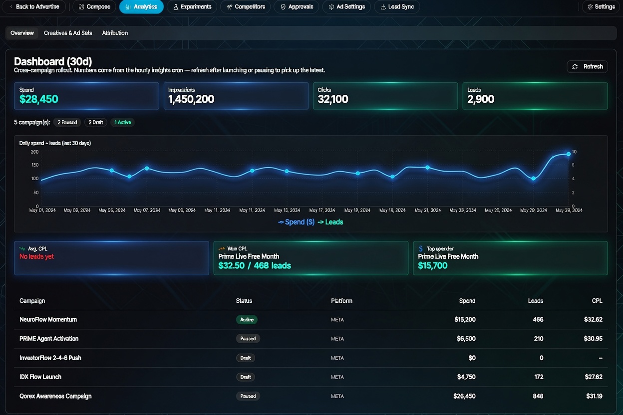The height and width of the screenshot is (415, 623).
Task: Click the Settings gear icon
Action: 590,7
